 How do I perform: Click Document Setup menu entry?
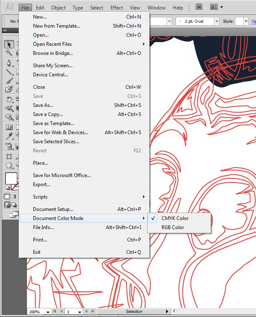click(x=53, y=209)
